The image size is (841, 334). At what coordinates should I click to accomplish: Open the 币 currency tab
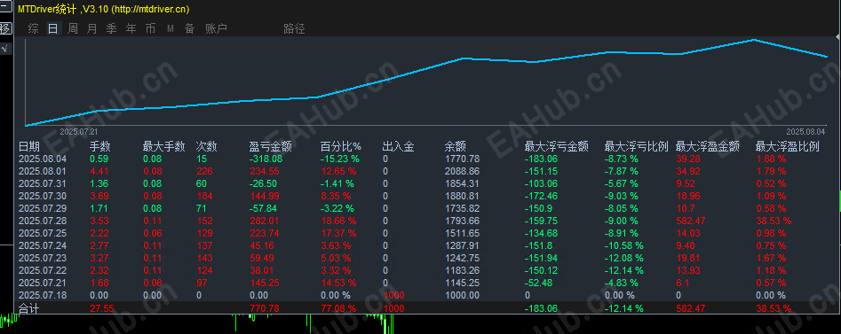(x=150, y=29)
